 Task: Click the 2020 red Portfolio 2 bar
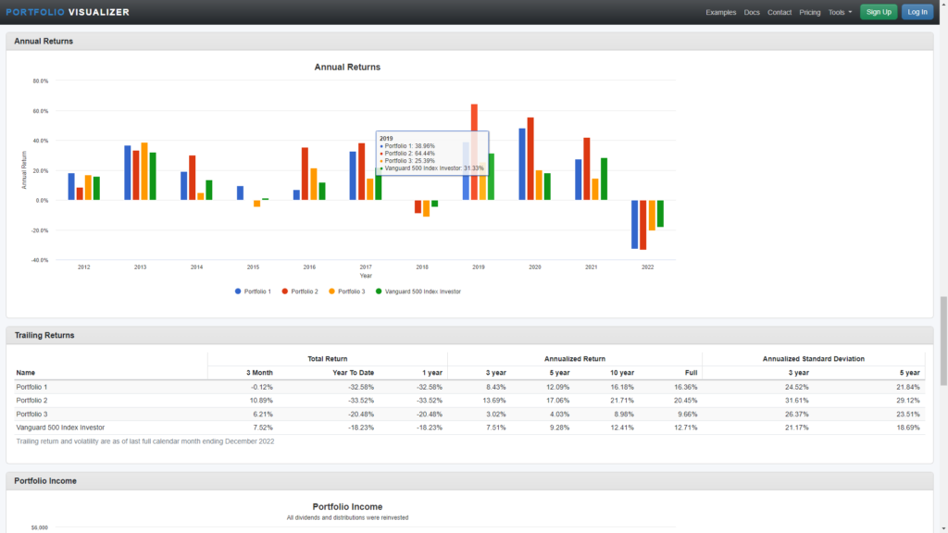pos(530,158)
